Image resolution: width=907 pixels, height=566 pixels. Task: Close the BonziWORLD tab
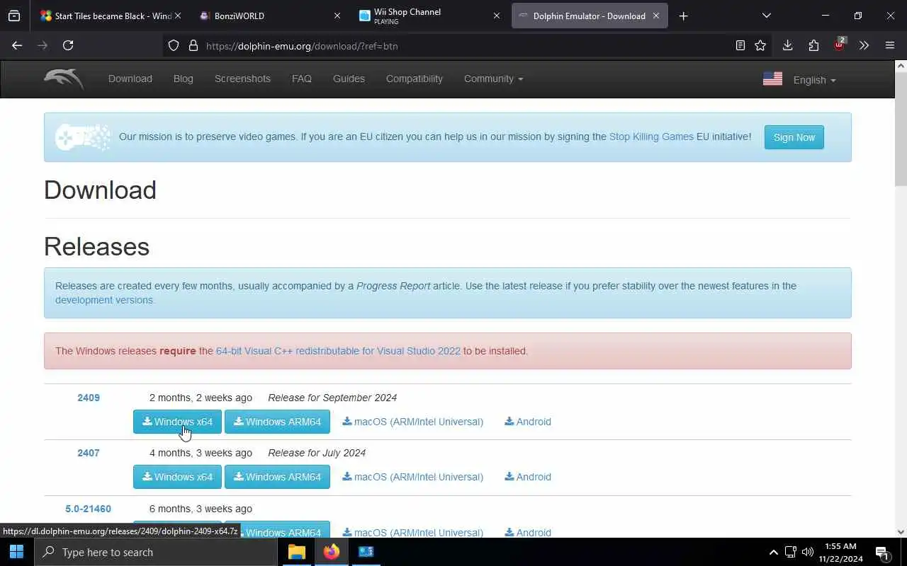(x=337, y=16)
